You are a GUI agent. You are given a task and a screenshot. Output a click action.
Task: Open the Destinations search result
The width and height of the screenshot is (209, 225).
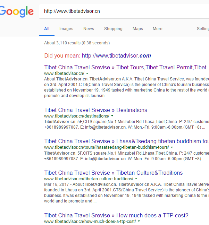pyautogui.click(x=95, y=110)
